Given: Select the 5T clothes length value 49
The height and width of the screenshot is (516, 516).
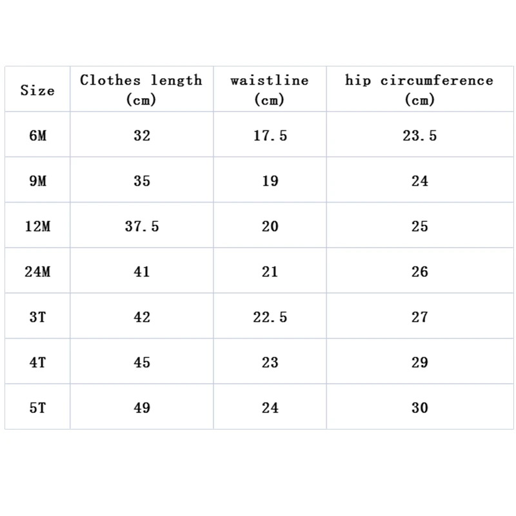Looking at the screenshot, I should pos(141,408).
